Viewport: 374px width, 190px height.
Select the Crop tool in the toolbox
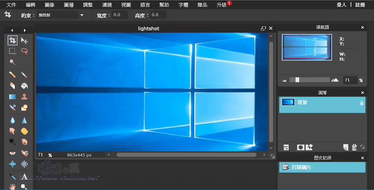12,41
